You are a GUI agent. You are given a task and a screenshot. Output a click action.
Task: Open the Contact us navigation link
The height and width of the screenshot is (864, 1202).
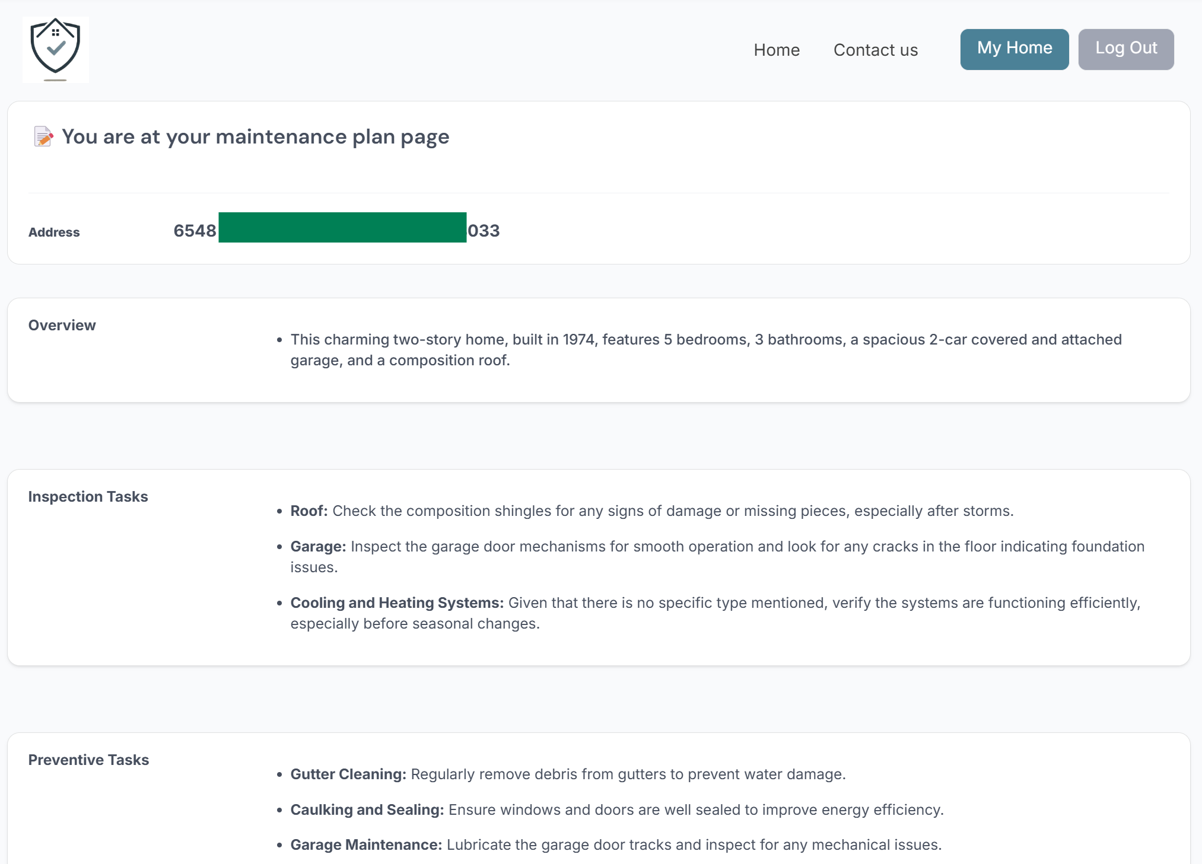875,50
